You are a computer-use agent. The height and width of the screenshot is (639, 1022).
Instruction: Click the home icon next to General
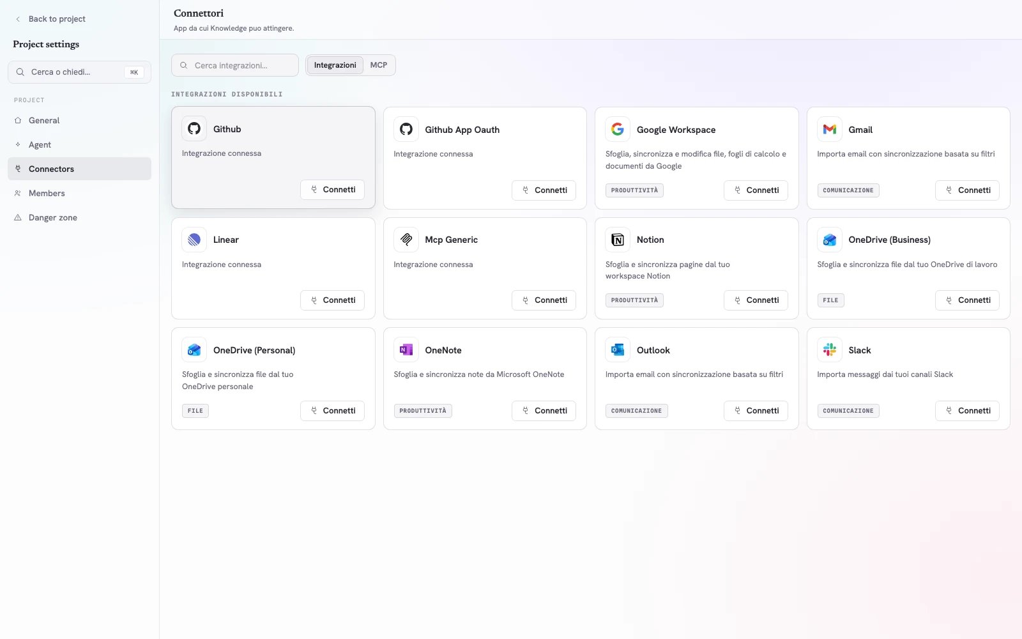point(18,120)
